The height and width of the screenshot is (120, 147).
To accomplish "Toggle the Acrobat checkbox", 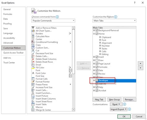I will point(97,91).
